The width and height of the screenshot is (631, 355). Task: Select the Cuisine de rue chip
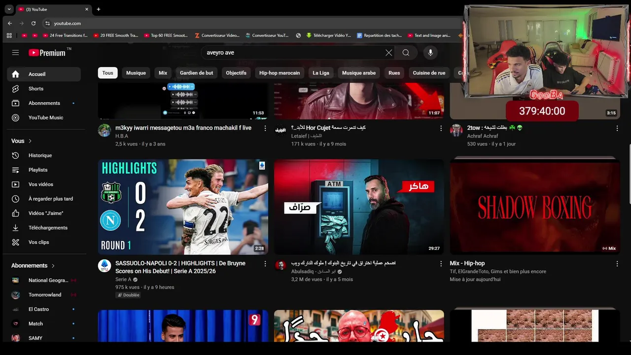tap(429, 73)
